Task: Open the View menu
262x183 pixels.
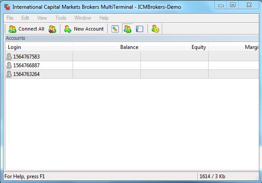Action: (x=42, y=18)
